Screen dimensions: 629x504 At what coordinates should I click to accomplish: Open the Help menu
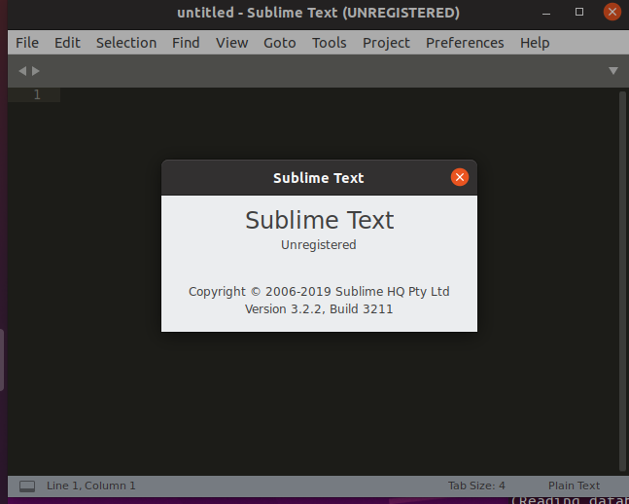pos(535,43)
